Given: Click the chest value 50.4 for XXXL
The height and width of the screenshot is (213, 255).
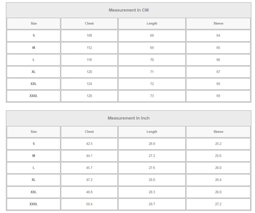Looking at the screenshot, I should click(89, 204).
